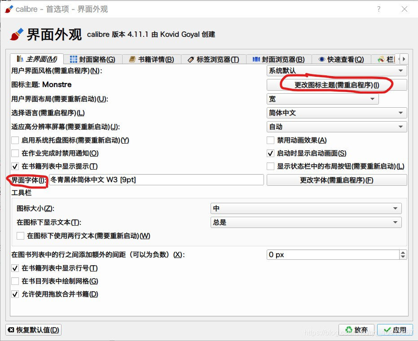Switch to the 主界面(M) tab
The image size is (418, 341).
(37, 59)
